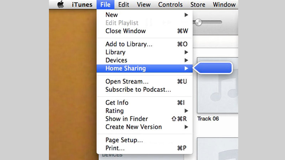Viewport: 285px width, 160px height.
Task: Select Get Info from the menu
Action: (117, 103)
